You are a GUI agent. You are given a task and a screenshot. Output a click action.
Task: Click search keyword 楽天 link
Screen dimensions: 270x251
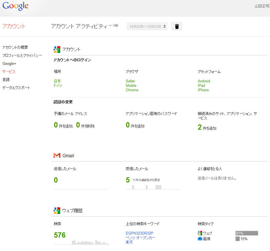click(129, 242)
